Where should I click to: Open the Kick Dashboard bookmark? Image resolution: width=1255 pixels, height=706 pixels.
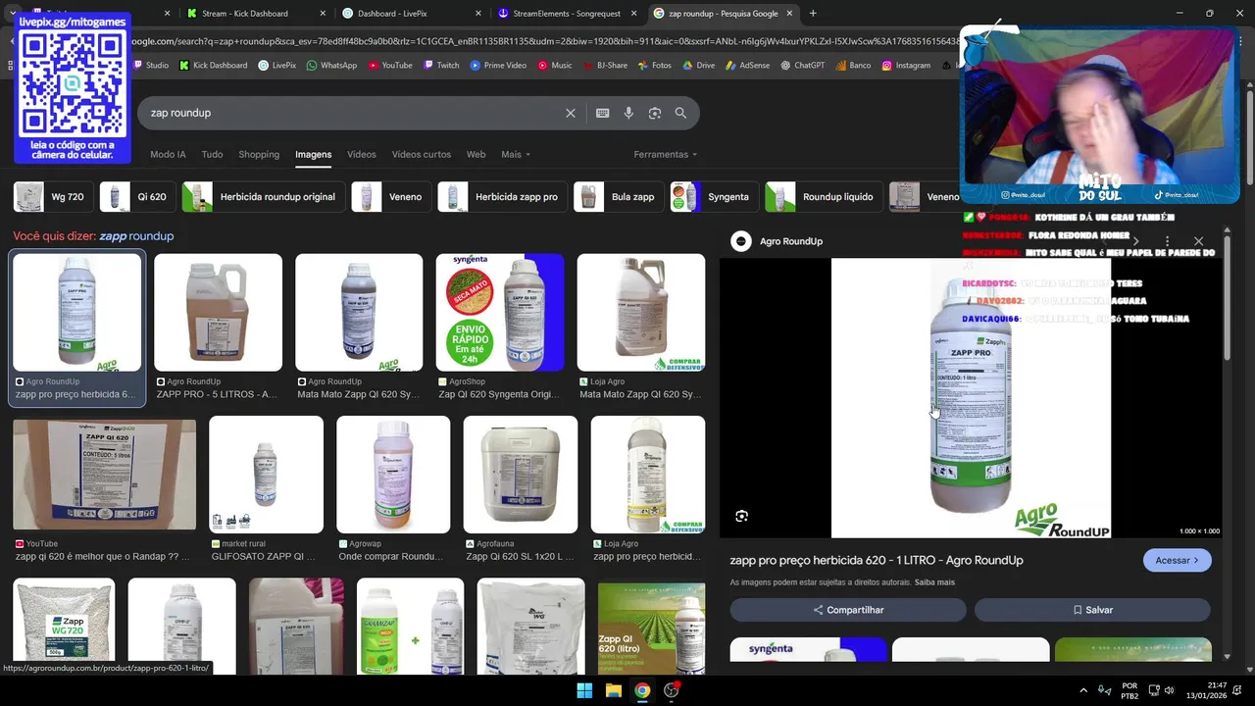[x=213, y=66]
